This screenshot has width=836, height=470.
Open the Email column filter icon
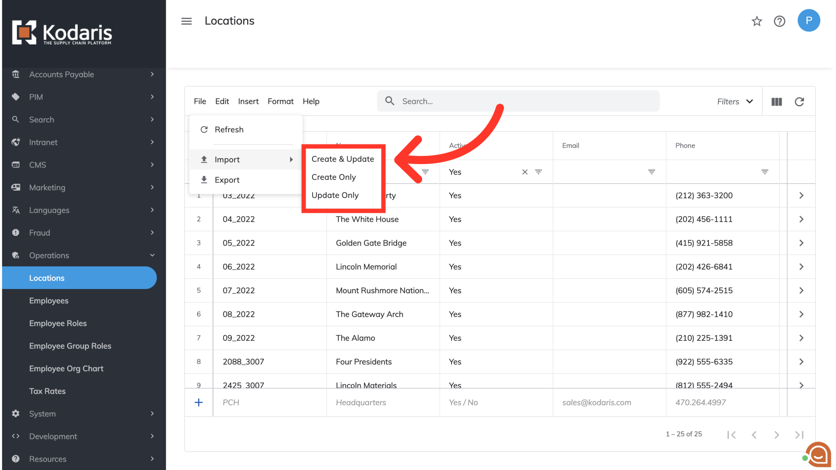point(651,172)
